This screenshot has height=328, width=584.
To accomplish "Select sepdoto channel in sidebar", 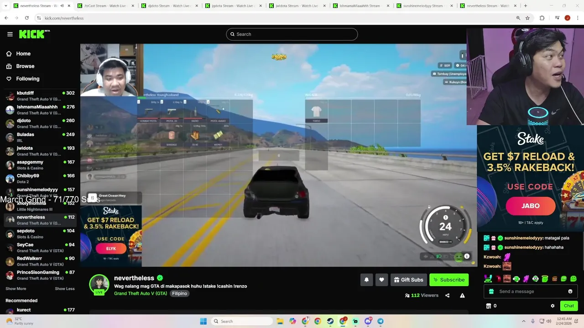I will (40, 234).
